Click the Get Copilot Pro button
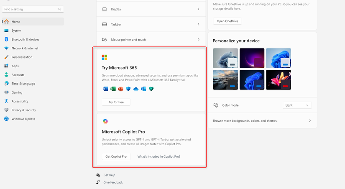Viewport: 345px width, 189px height. pos(116,156)
